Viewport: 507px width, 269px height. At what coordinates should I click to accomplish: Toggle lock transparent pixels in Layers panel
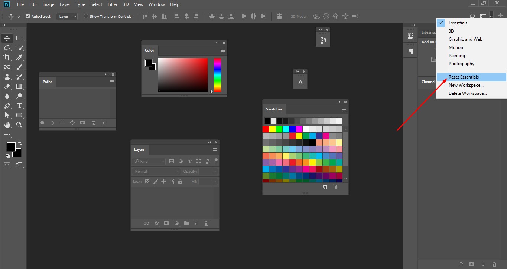coord(147,181)
